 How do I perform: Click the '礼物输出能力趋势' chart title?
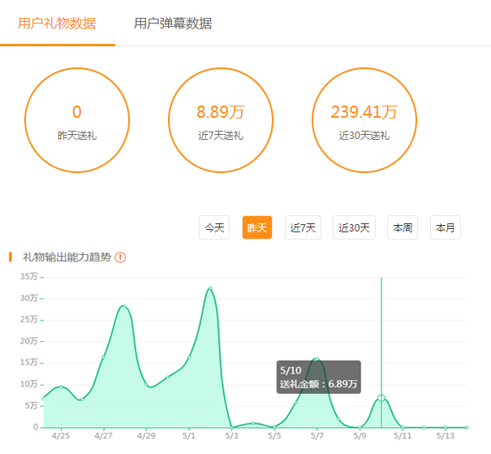(67, 257)
